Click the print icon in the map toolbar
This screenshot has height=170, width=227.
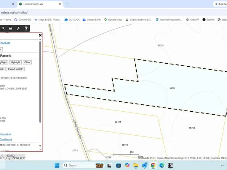[x=10, y=29]
